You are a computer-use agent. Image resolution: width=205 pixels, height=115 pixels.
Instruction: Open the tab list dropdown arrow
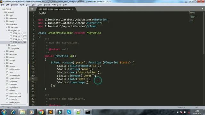[x=202, y=9]
